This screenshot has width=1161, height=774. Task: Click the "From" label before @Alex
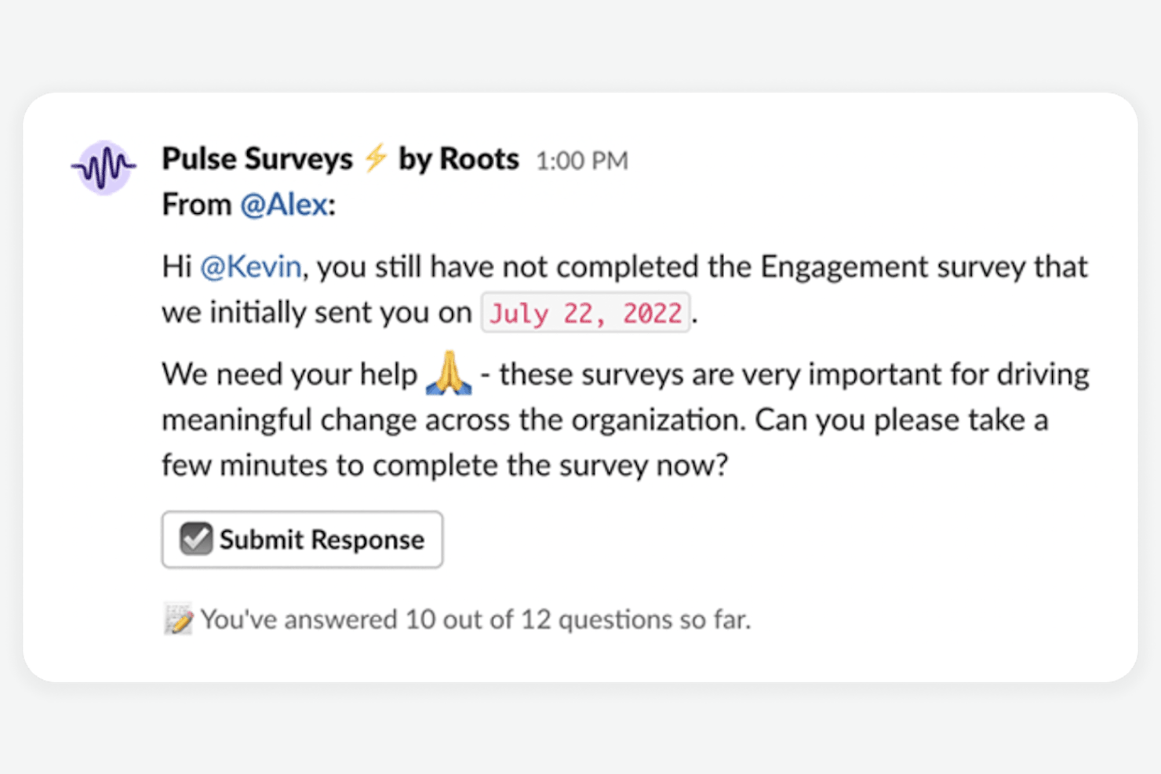196,205
